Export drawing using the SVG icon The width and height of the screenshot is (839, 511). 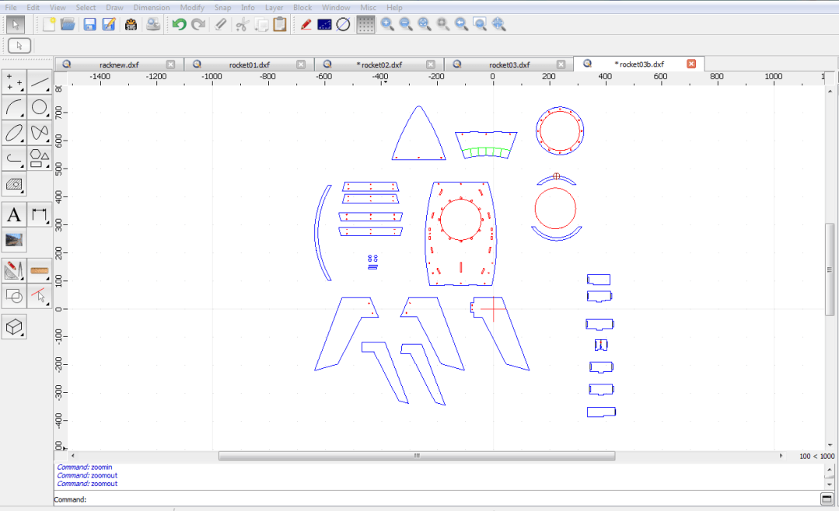click(x=131, y=24)
